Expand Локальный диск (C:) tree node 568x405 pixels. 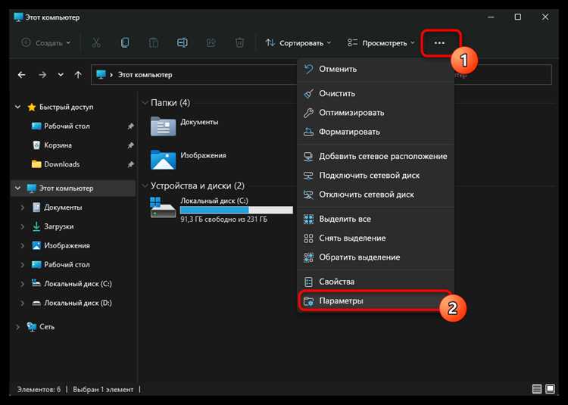(23, 284)
